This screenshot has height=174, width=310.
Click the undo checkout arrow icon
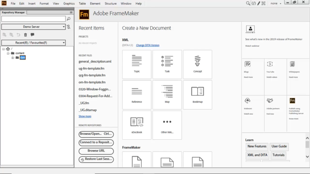pyautogui.click(x=19, y=35)
